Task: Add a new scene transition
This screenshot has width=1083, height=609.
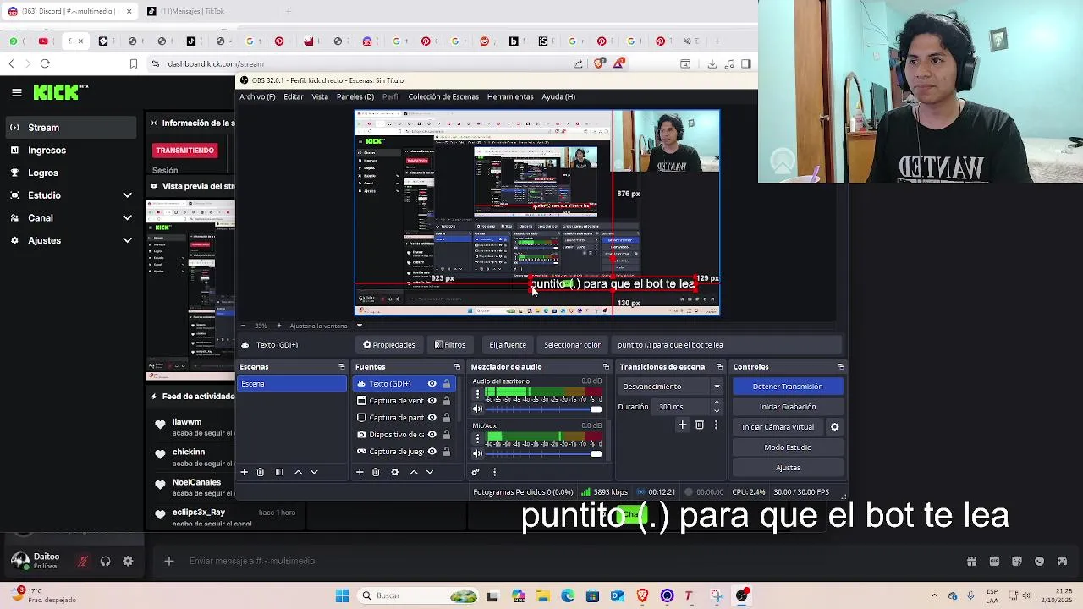Action: point(682,425)
